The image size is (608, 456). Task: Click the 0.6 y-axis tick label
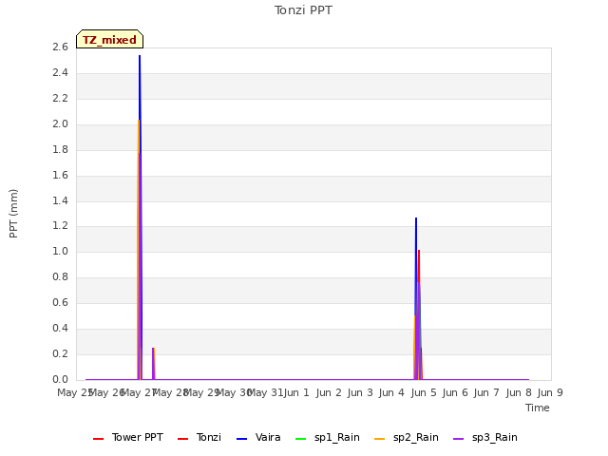(x=60, y=302)
